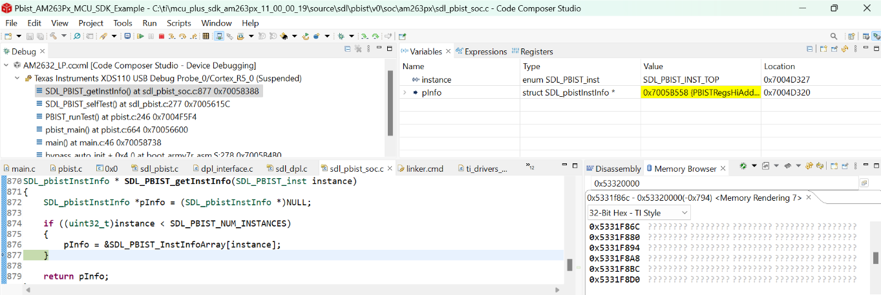
Task: Open Debug bug dropdown arrow
Action: coord(351,36)
